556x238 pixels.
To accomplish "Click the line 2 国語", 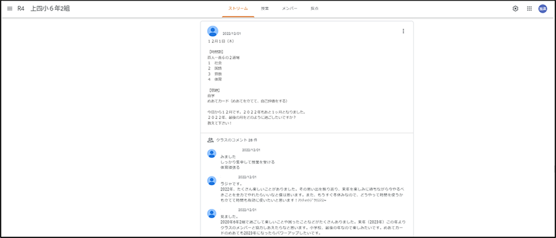I will click(x=215, y=68).
